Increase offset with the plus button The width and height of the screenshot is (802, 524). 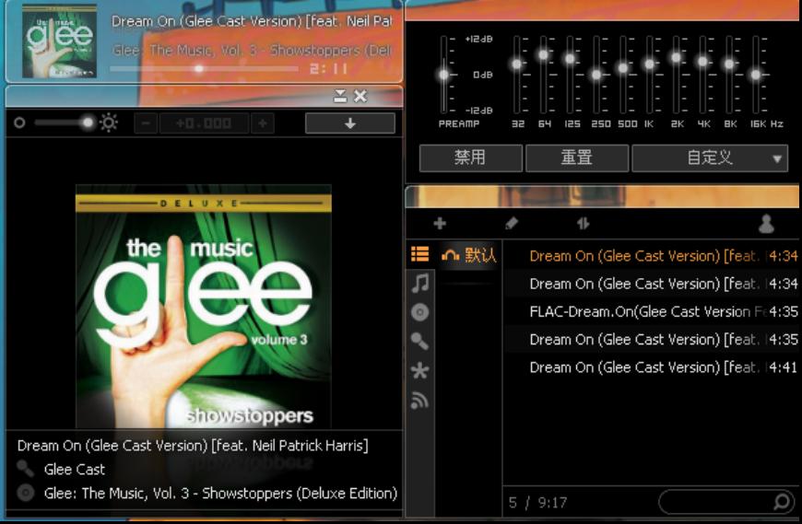[x=263, y=123]
